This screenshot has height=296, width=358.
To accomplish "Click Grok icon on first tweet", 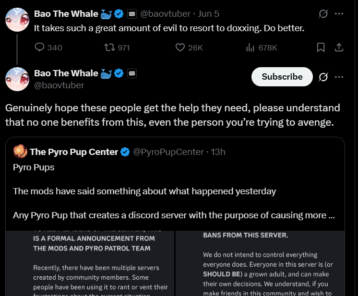I will click(x=323, y=14).
